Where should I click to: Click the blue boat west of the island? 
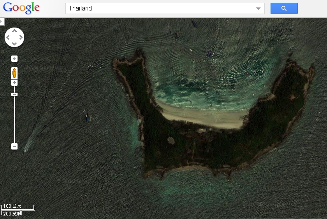tap(88, 117)
